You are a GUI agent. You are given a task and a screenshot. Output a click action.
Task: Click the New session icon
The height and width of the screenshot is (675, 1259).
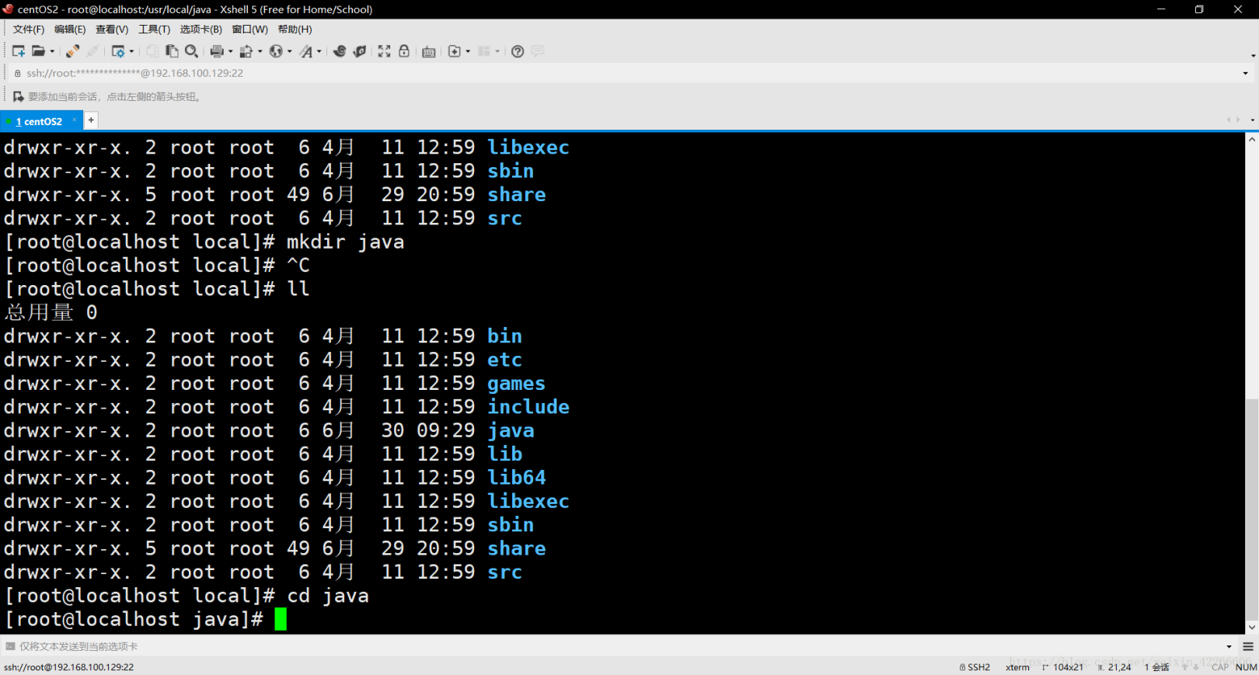click(19, 51)
